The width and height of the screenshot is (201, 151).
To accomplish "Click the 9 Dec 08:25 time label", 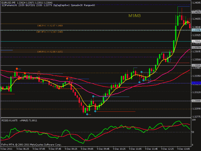I will pos(71,149).
